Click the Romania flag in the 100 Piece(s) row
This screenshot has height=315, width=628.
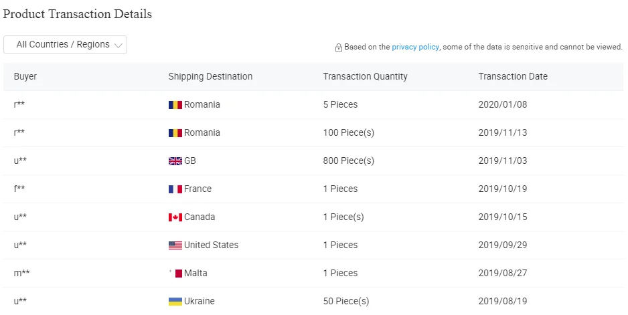pos(175,133)
